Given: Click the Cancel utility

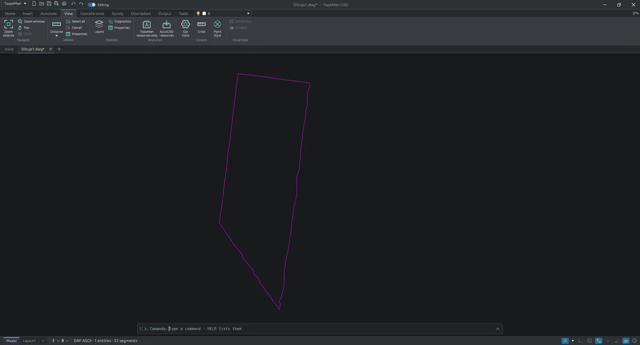Looking at the screenshot, I should click(74, 27).
